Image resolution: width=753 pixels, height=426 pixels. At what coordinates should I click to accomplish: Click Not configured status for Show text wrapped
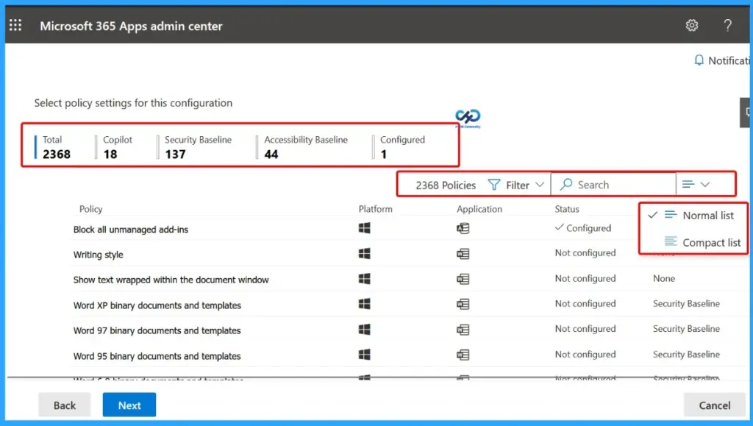click(585, 278)
